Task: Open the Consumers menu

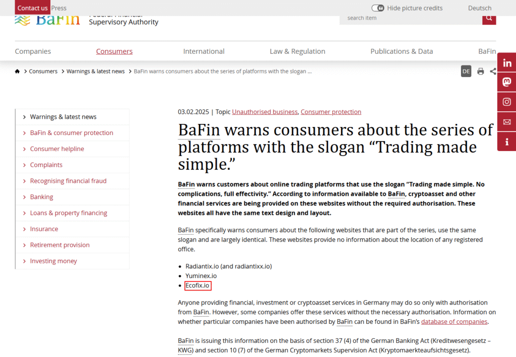Action: pos(114,51)
